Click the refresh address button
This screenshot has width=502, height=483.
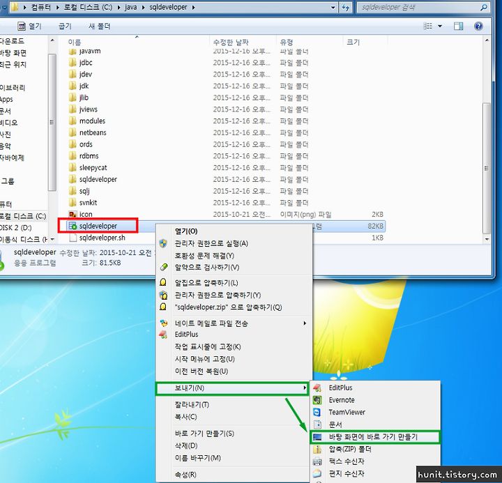click(x=345, y=7)
